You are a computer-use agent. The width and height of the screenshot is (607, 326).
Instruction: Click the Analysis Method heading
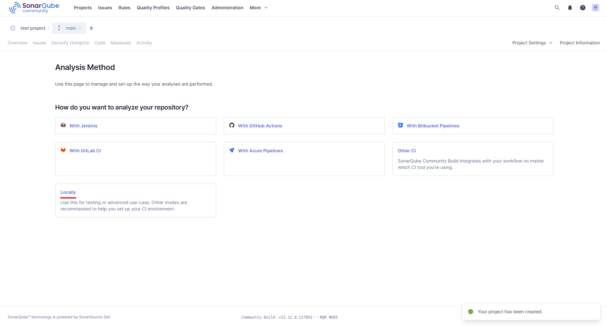85,67
